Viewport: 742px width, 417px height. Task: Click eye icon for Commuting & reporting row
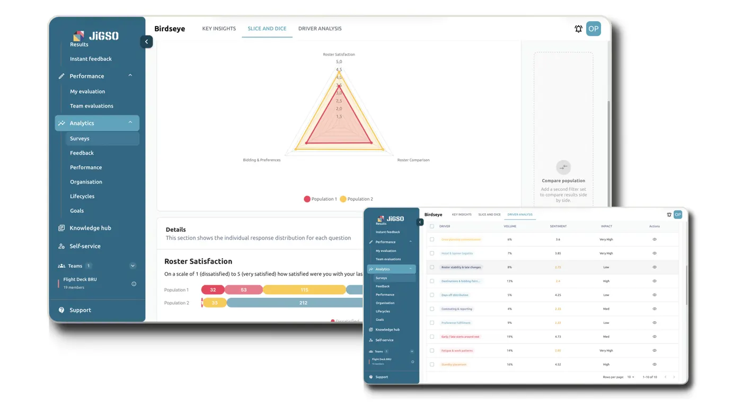point(655,309)
